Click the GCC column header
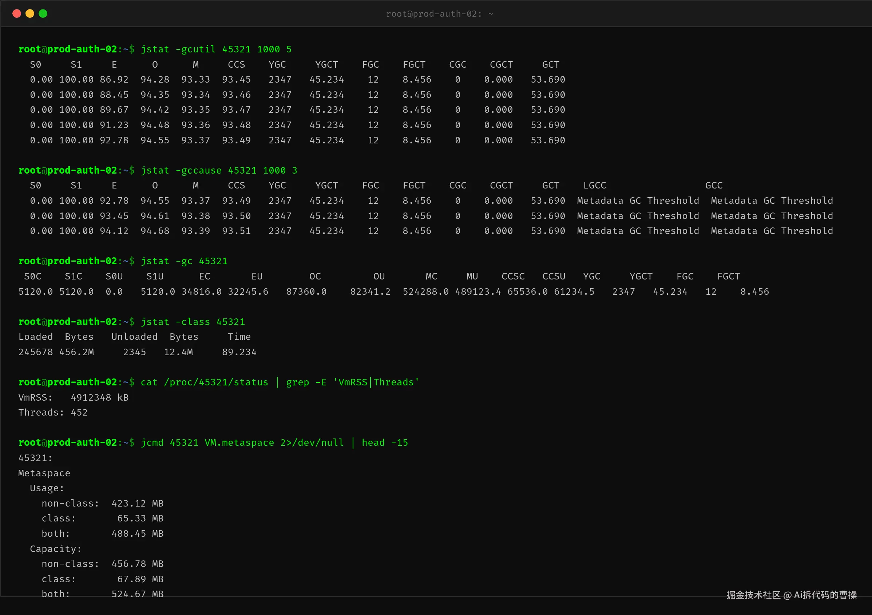The image size is (872, 615). [714, 186]
